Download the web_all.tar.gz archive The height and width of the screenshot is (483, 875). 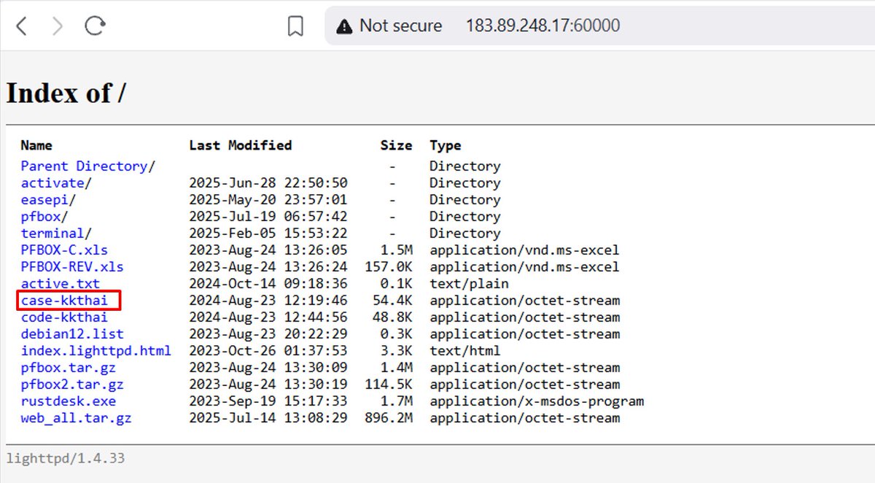pos(77,418)
